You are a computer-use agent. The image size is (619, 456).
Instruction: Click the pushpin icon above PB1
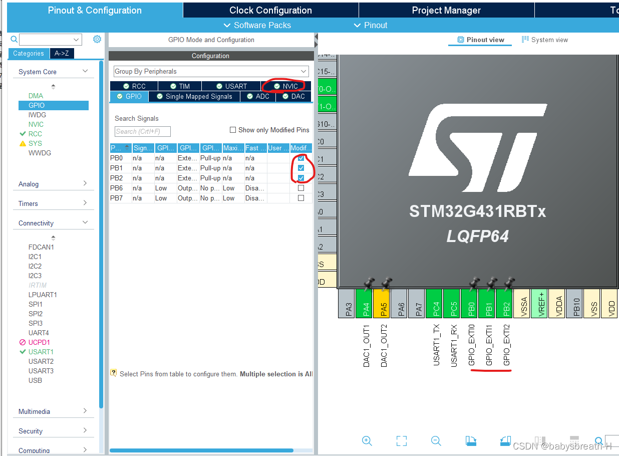click(491, 284)
